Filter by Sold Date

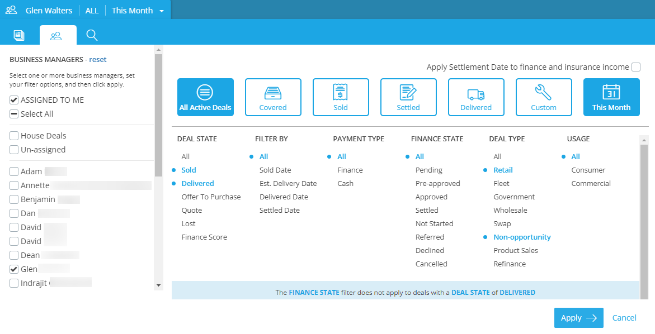(275, 170)
